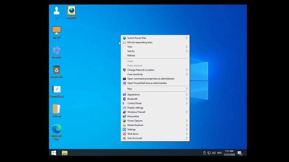Screen dimensions: 289x162
Task: Click the network tray icon
Action: click(x=209, y=153)
